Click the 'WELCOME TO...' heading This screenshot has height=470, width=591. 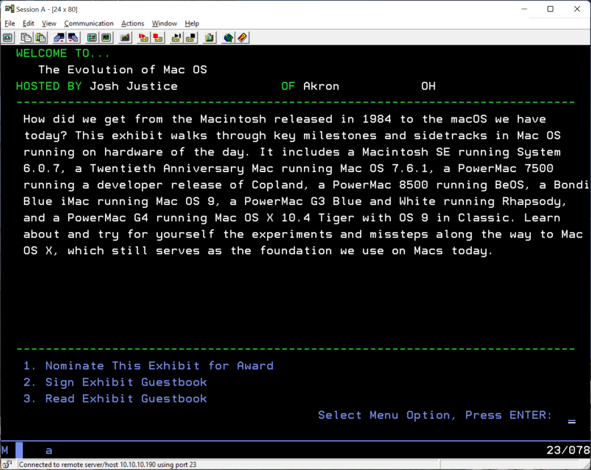tap(62, 54)
